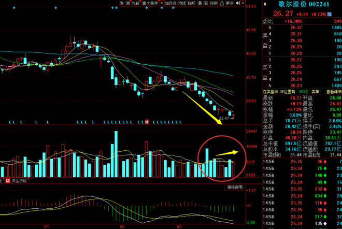Click the 35.13 price axis label
The image size is (342, 229).
[x=251, y=77]
